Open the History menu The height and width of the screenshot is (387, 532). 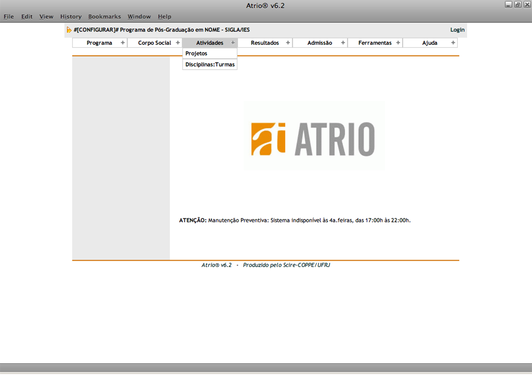pos(71,17)
